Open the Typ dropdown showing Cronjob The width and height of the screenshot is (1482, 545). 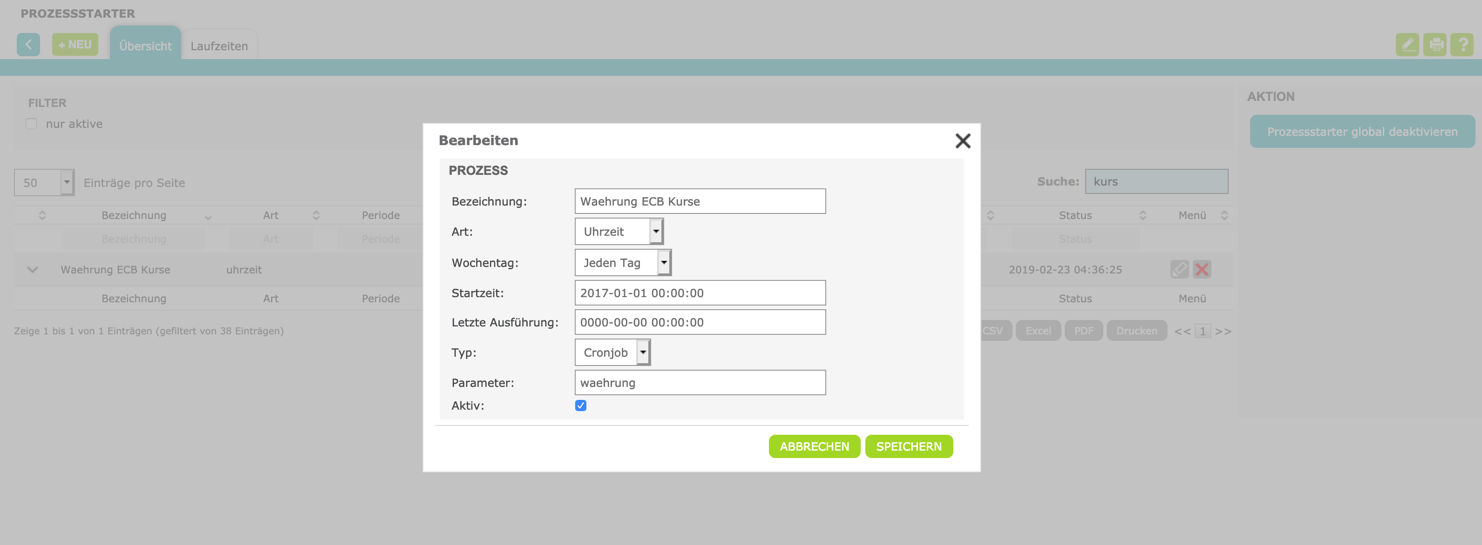tap(612, 352)
